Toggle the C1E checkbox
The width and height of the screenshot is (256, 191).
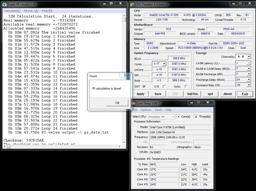click(x=164, y=87)
